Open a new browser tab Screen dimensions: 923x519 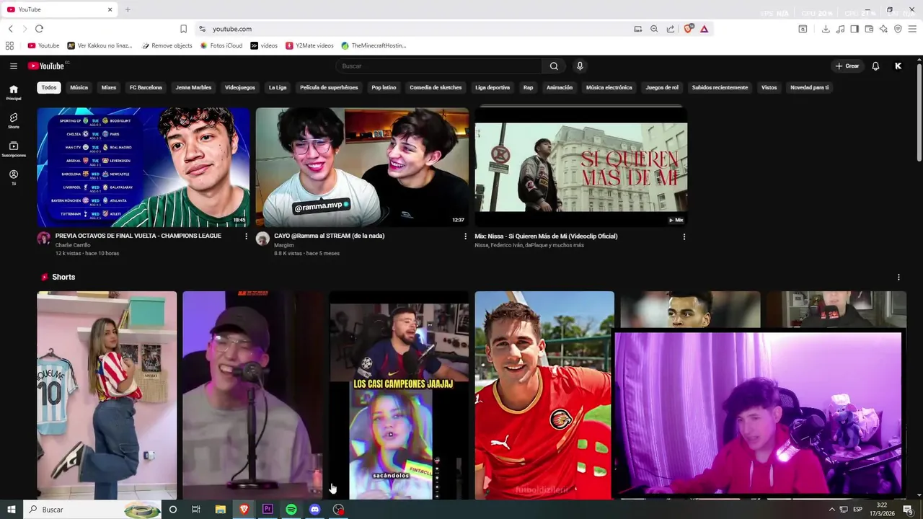click(128, 9)
